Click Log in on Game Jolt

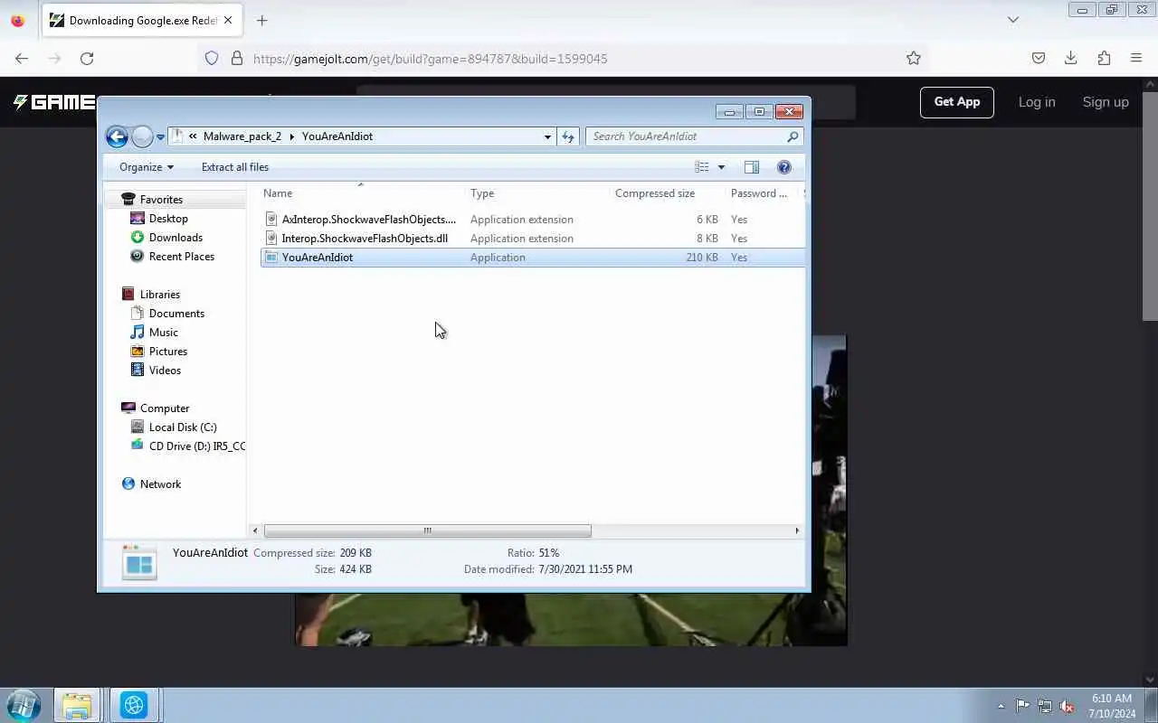[1037, 102]
